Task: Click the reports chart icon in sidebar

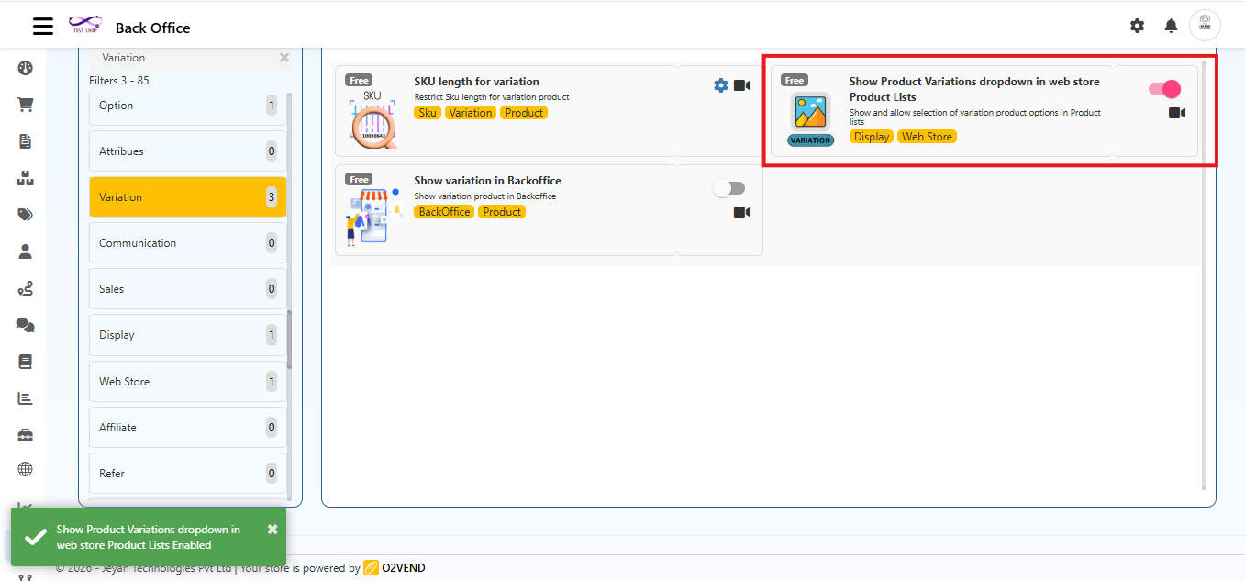Action: click(25, 398)
